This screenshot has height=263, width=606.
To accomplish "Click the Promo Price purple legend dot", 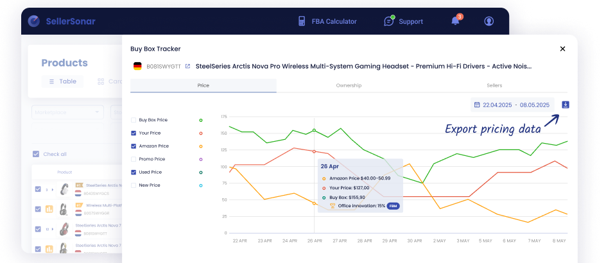I will pyautogui.click(x=200, y=159).
